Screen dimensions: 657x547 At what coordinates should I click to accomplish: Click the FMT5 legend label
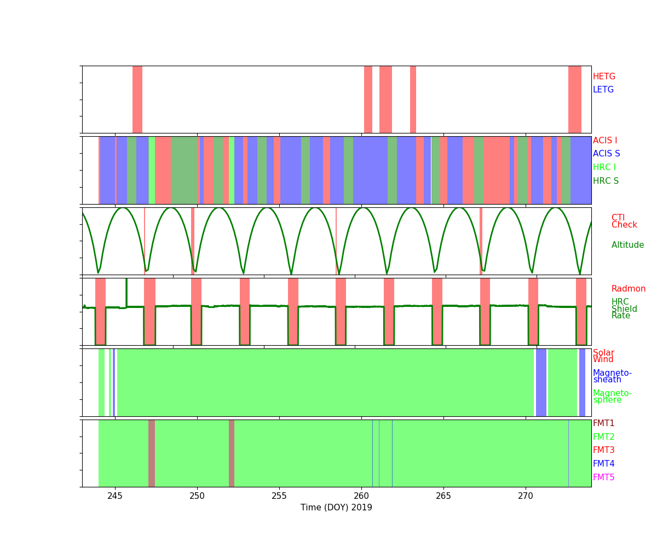pos(604,478)
